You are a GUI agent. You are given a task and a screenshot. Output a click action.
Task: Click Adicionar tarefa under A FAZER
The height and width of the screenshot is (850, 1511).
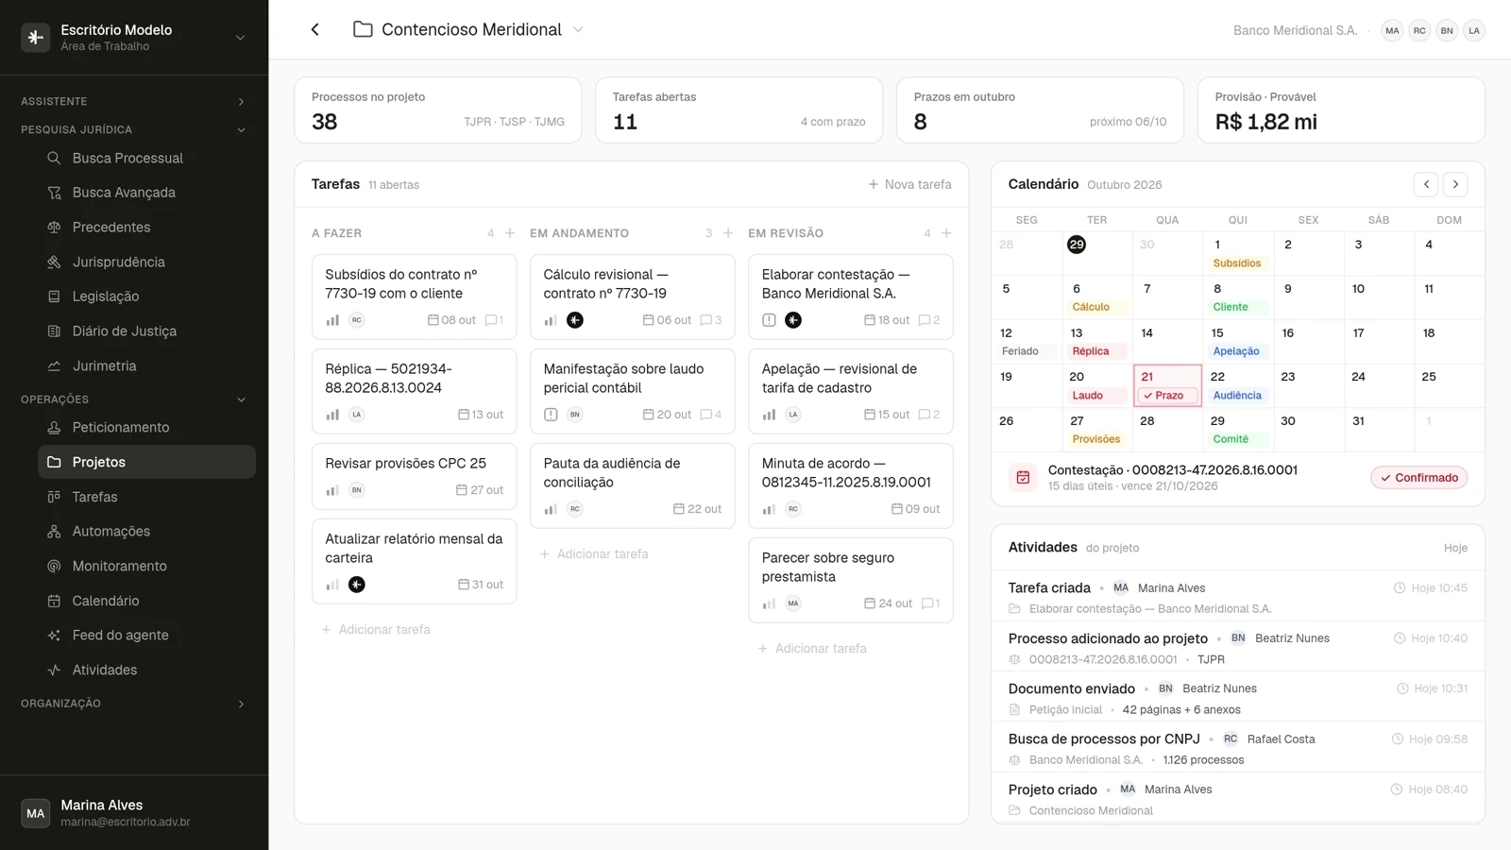point(376,630)
